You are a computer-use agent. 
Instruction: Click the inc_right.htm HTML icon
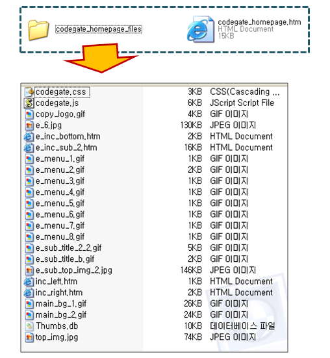[29, 292]
